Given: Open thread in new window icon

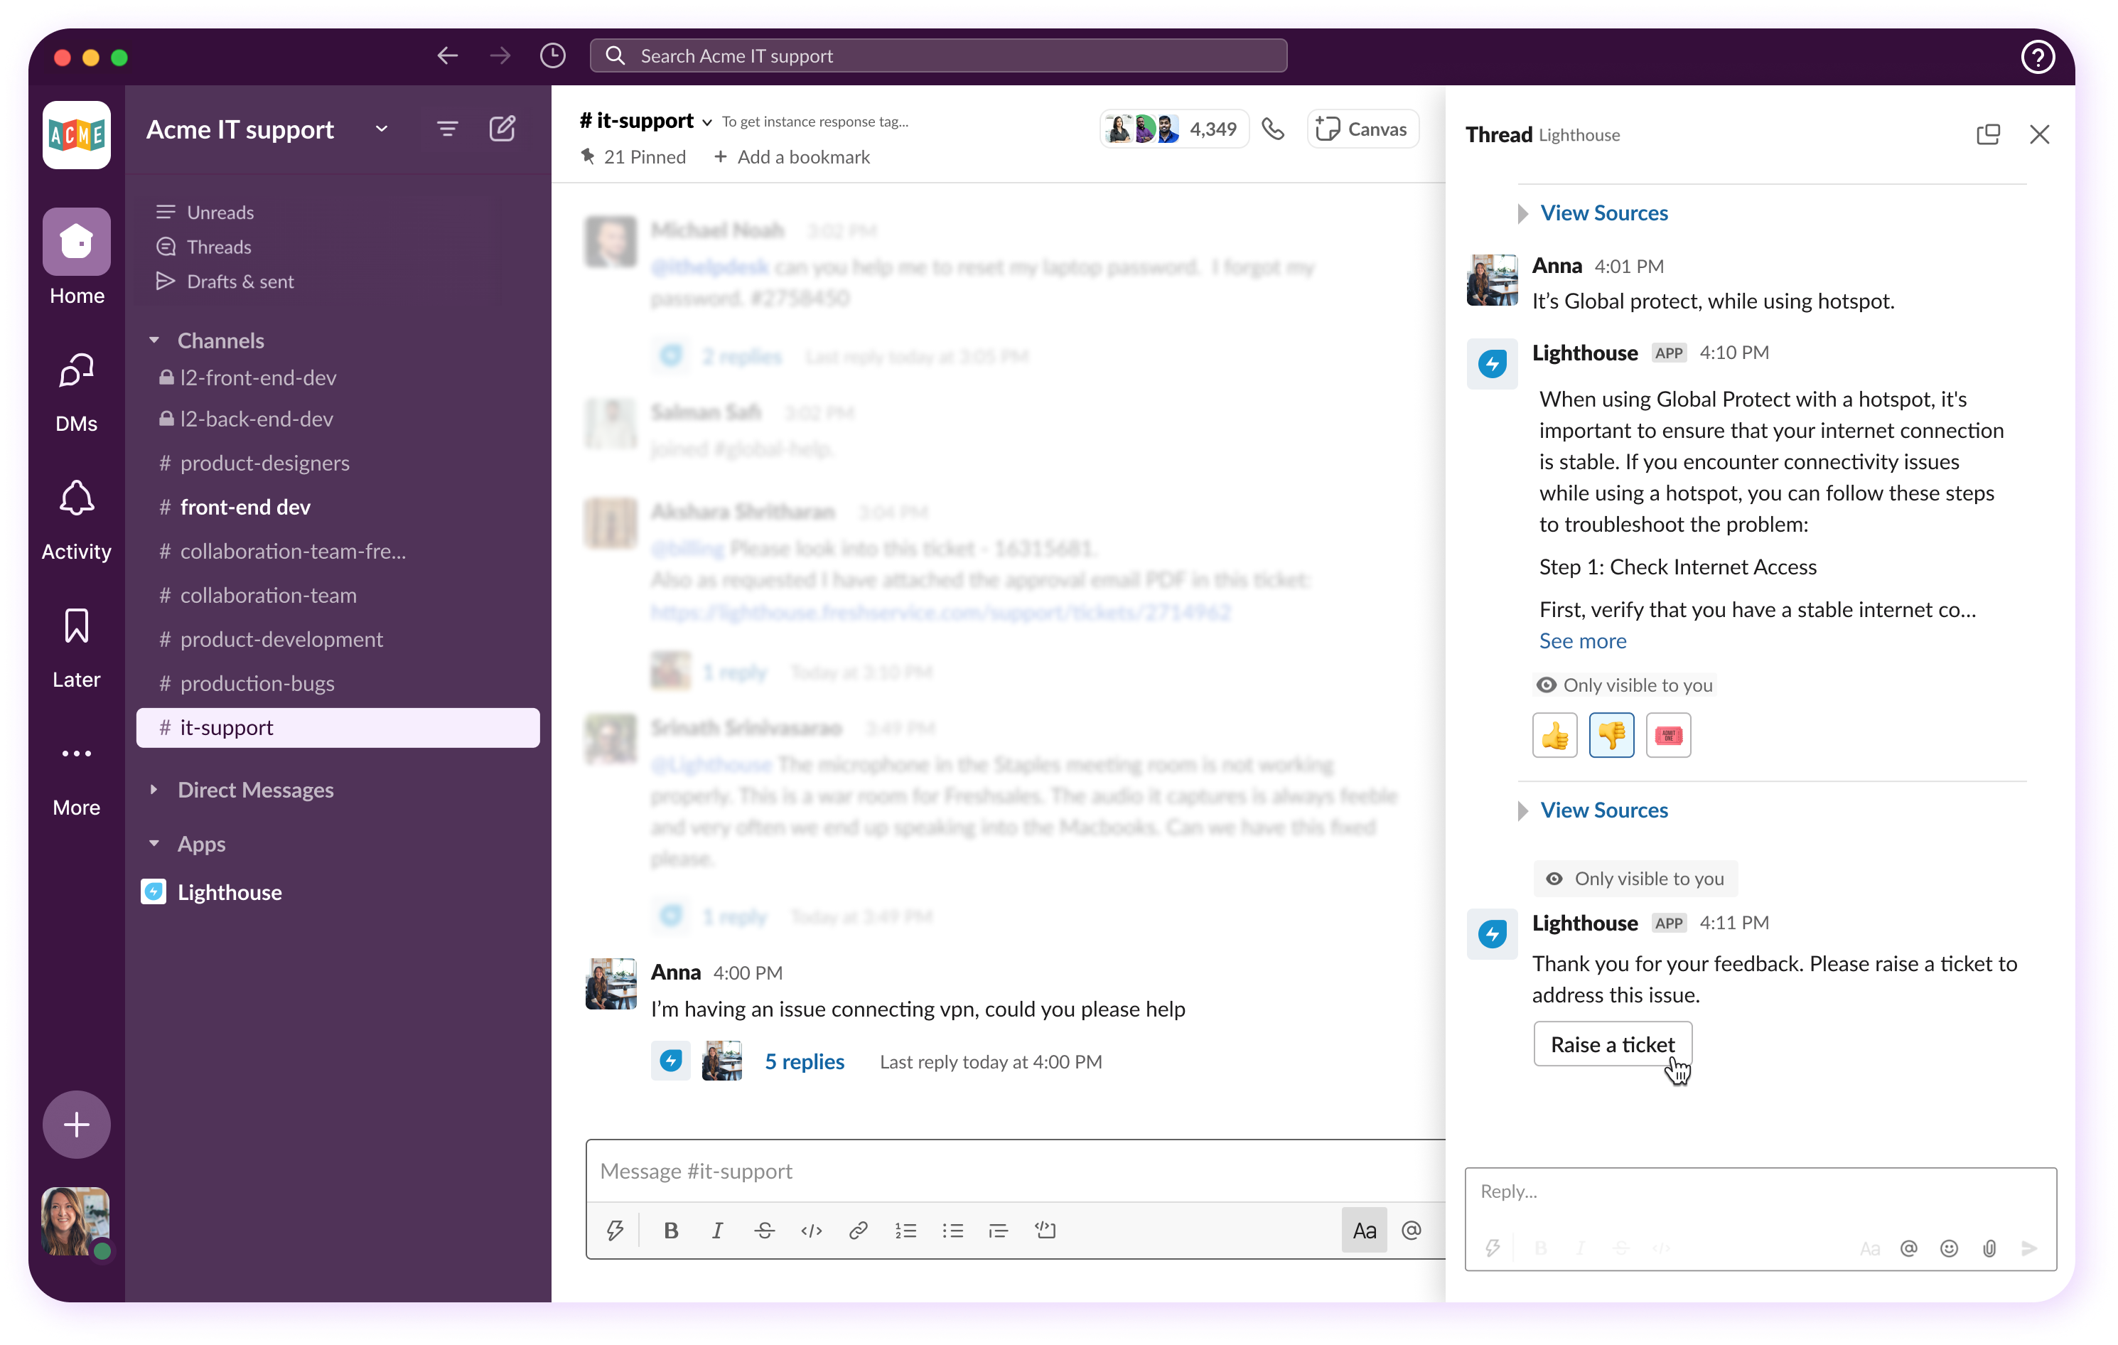Looking at the screenshot, I should tap(1988, 134).
